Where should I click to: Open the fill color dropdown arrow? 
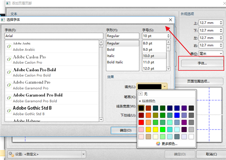(x=165, y=86)
